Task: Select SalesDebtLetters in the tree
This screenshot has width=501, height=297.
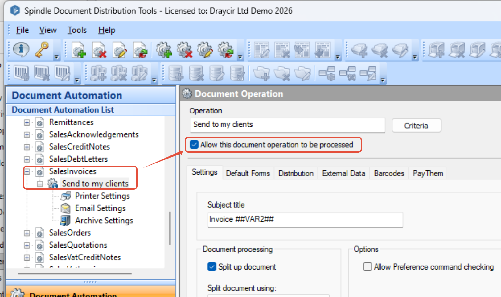Action: tap(79, 159)
